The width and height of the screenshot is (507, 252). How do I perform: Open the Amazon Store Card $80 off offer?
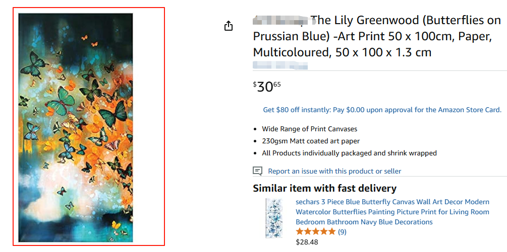coord(382,110)
